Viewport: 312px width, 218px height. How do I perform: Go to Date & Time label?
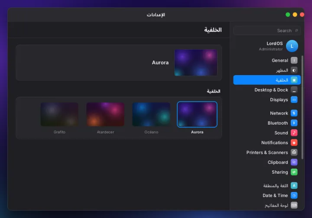[275, 195]
